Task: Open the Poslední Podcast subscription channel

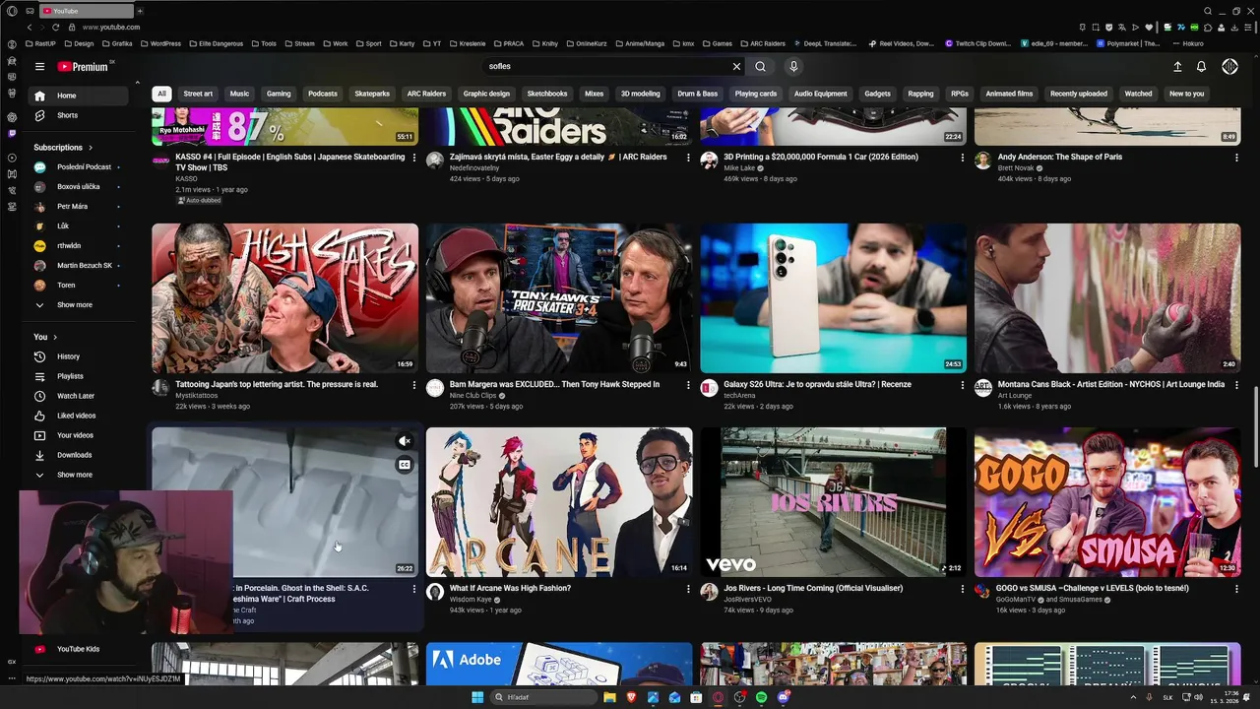Action: pos(79,167)
